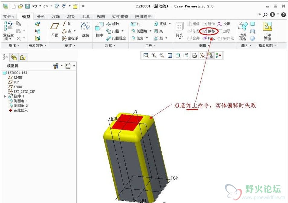Click the Repaint icon in view toolbar
The height and width of the screenshot is (203, 288).
tap(170, 55)
